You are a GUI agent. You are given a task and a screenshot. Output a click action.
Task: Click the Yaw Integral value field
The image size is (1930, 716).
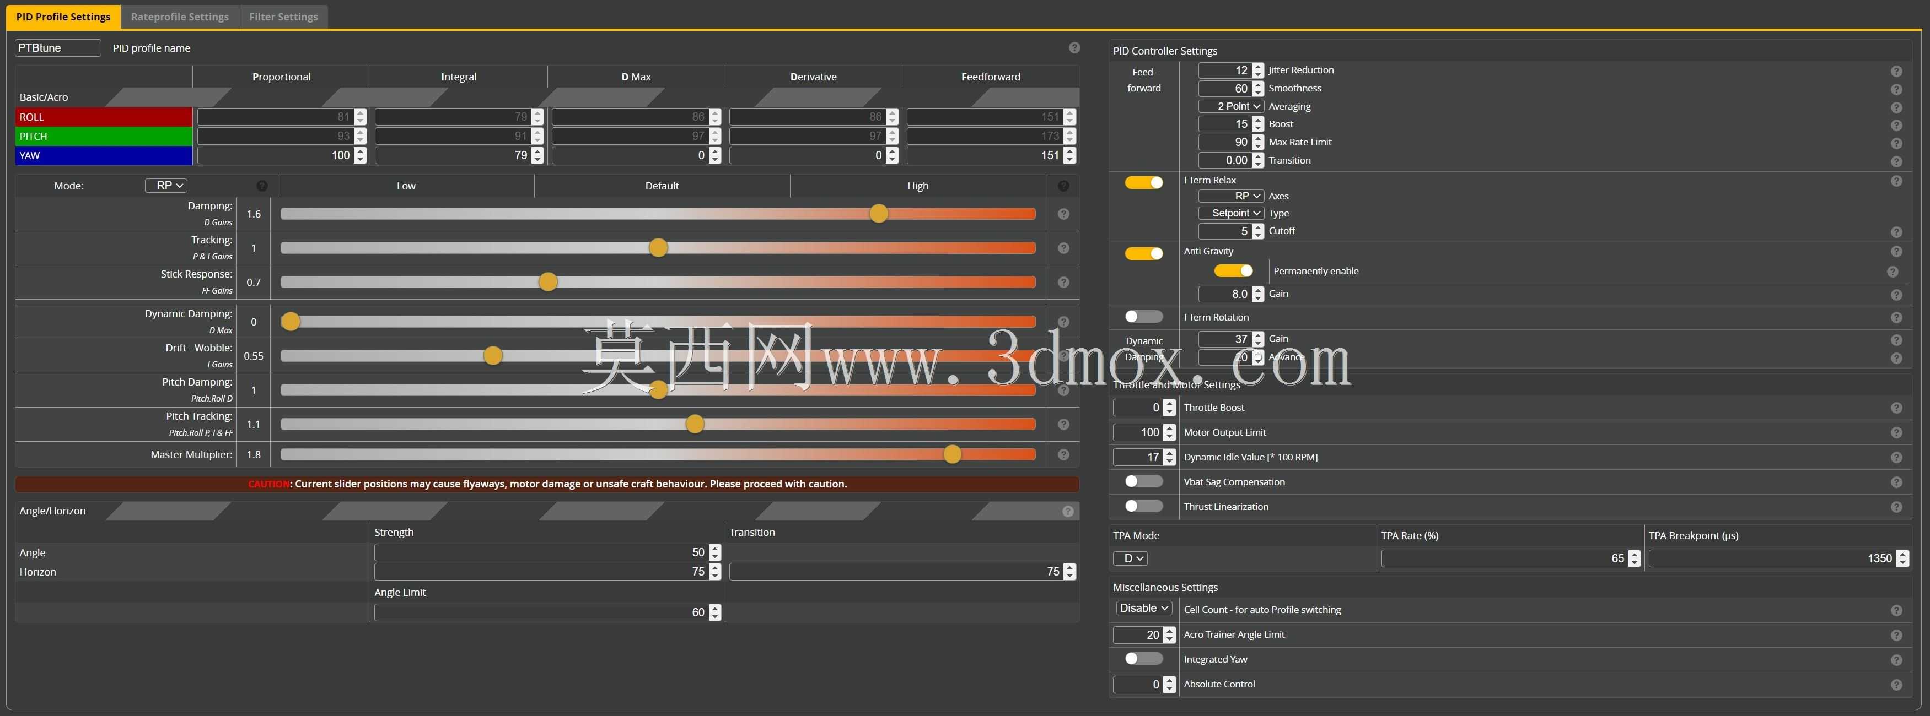(459, 156)
